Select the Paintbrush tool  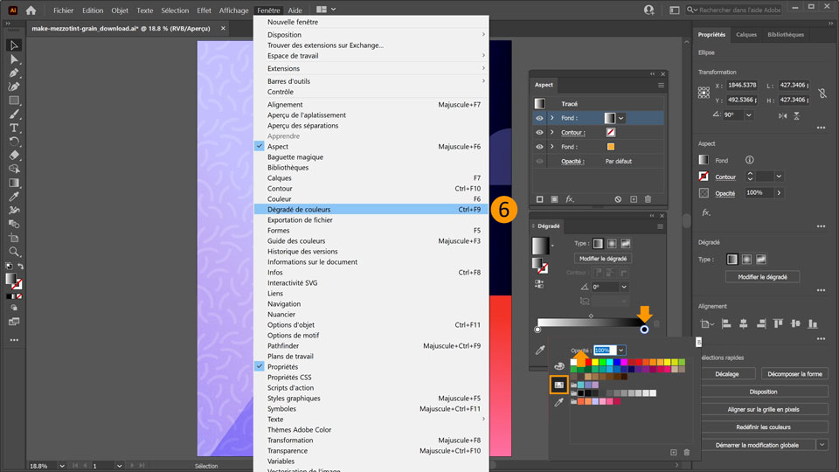14,114
